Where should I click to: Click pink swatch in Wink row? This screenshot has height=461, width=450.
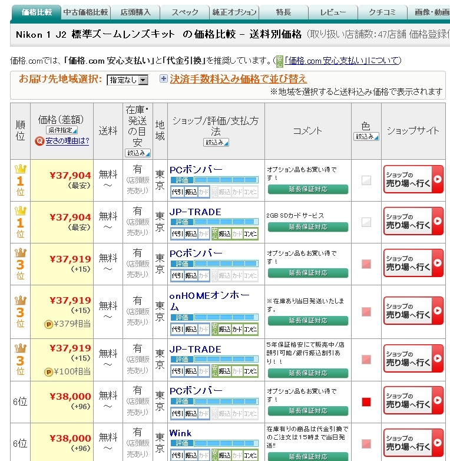[x=366, y=444]
